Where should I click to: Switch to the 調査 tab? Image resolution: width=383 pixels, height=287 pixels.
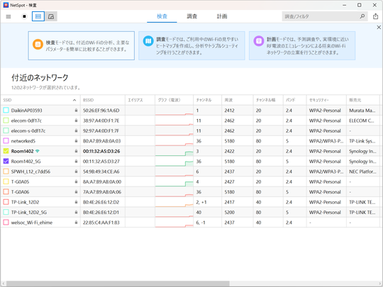click(x=192, y=16)
